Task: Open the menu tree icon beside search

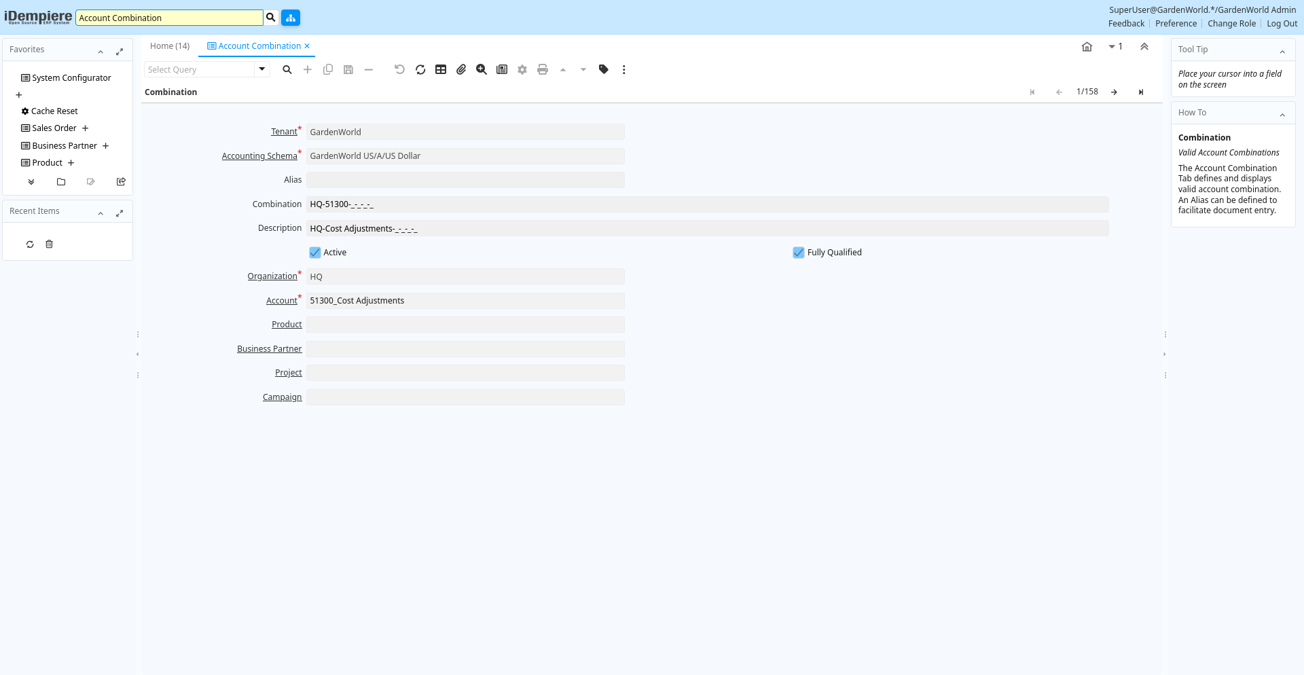Action: click(x=291, y=18)
